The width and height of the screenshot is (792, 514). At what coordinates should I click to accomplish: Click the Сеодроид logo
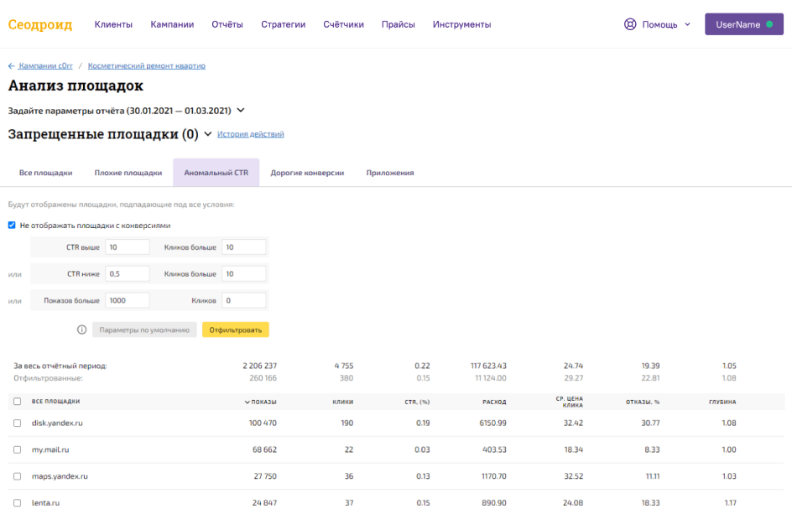pyautogui.click(x=40, y=24)
